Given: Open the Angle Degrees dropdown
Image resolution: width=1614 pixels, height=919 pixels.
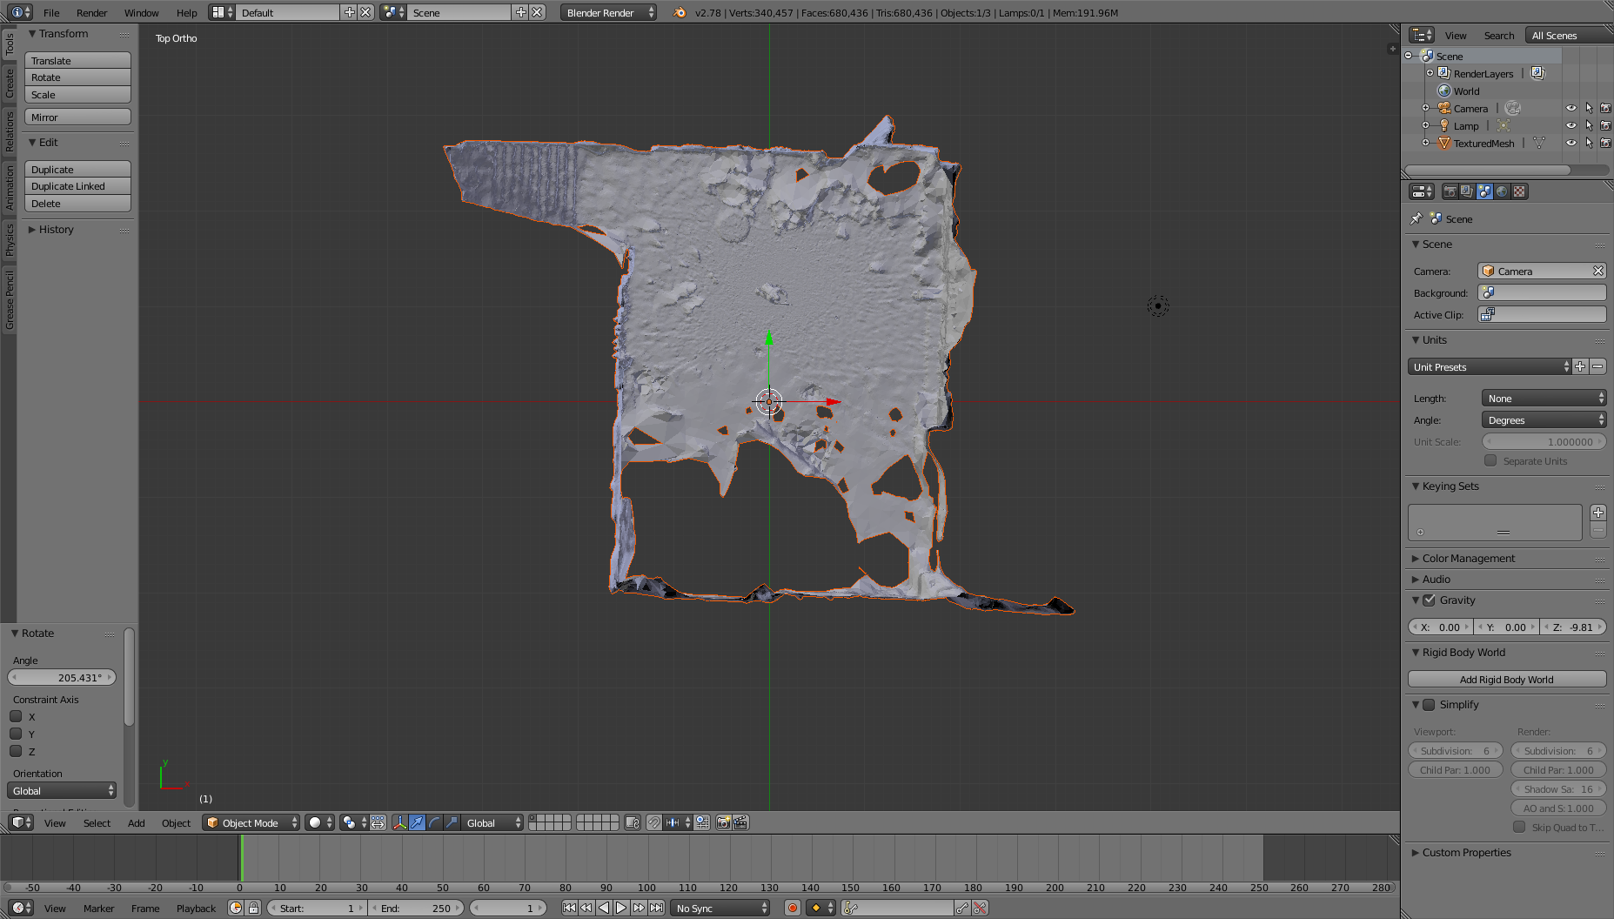Looking at the screenshot, I should [x=1544, y=419].
